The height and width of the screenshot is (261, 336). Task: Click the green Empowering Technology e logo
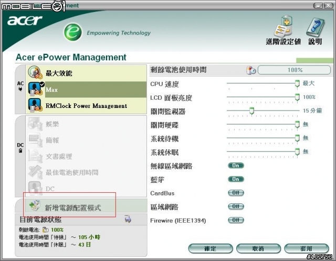pyautogui.click(x=73, y=32)
